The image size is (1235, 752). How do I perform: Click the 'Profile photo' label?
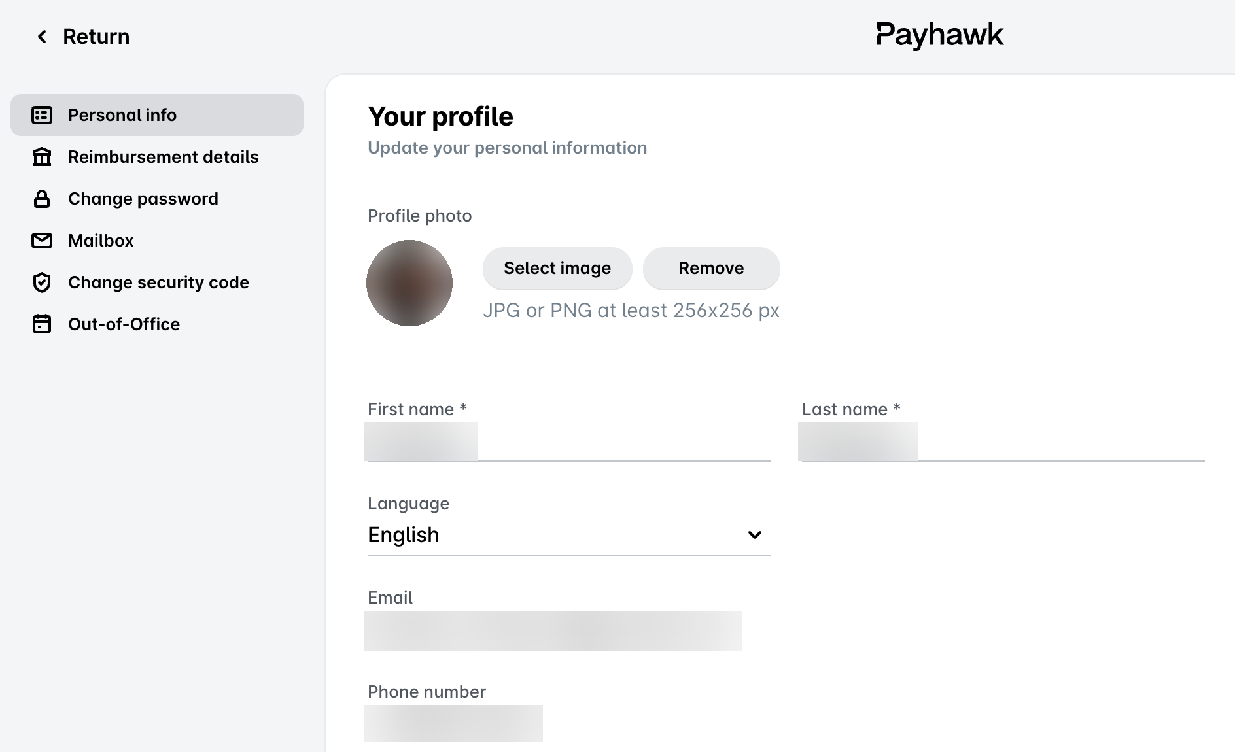point(419,216)
